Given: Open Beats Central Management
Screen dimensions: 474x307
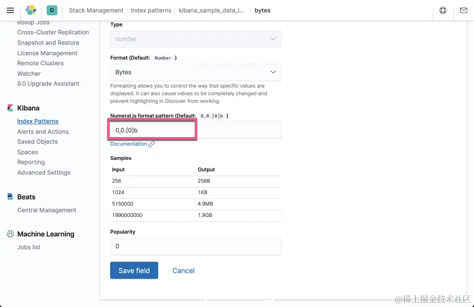Looking at the screenshot, I should pyautogui.click(x=47, y=210).
